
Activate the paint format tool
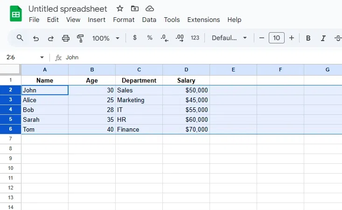(80, 38)
